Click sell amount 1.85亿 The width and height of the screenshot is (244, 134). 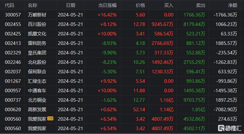(x=198, y=109)
